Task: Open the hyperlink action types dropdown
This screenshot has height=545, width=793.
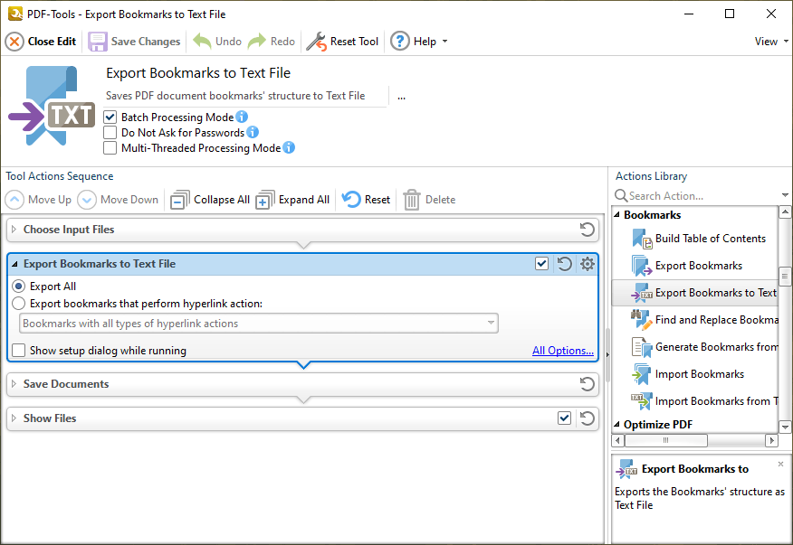Action: 490,323
